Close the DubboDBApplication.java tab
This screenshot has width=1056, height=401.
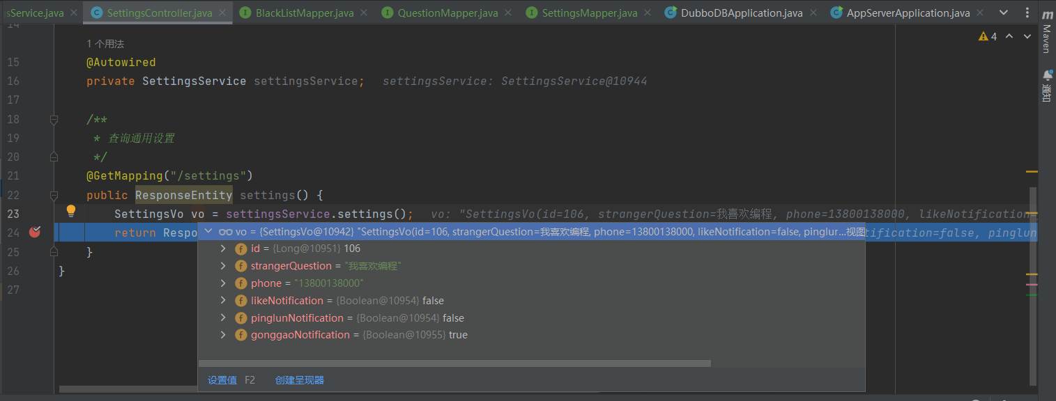[x=813, y=13]
